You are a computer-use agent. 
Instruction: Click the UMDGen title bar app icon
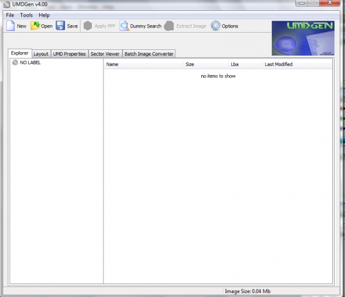pyautogui.click(x=6, y=4)
